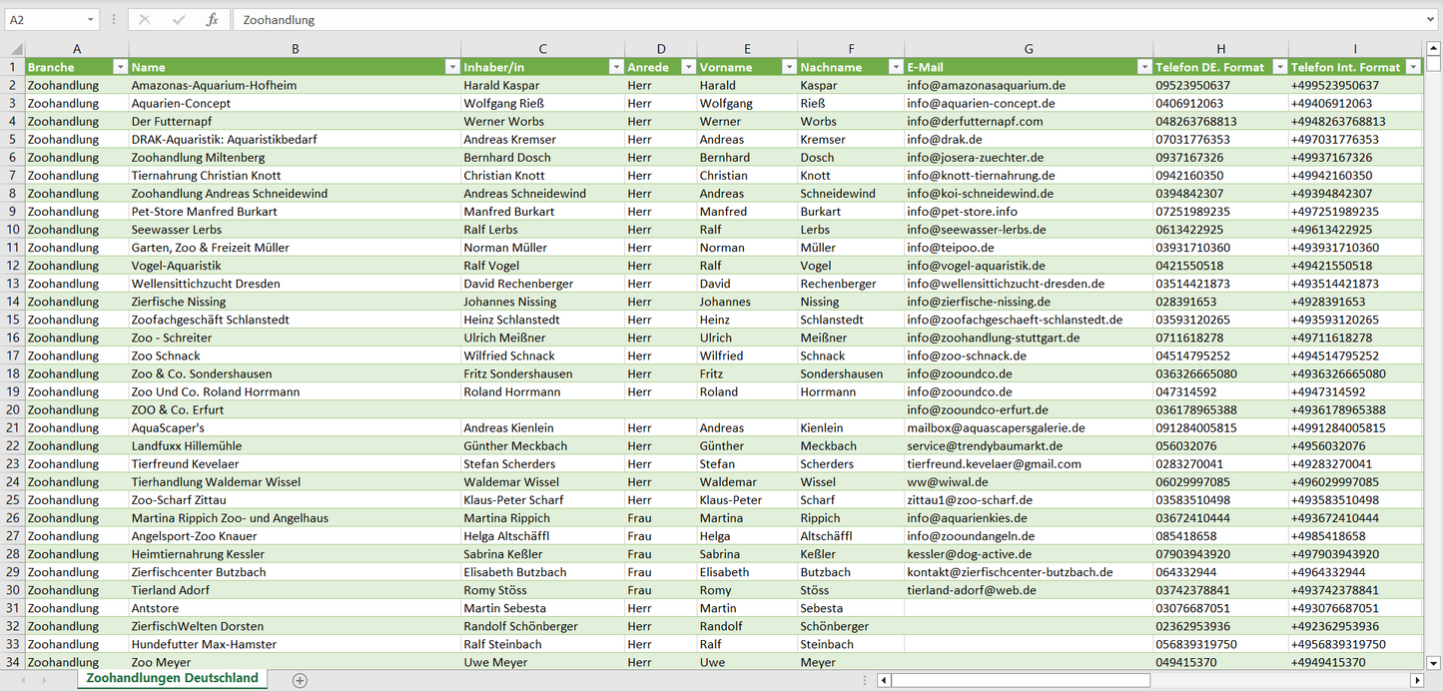Click the horizontal scrollbar track

coord(1148,680)
